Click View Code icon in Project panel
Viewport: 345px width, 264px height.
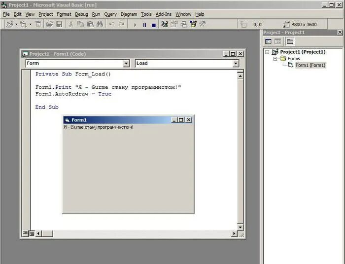[268, 41]
